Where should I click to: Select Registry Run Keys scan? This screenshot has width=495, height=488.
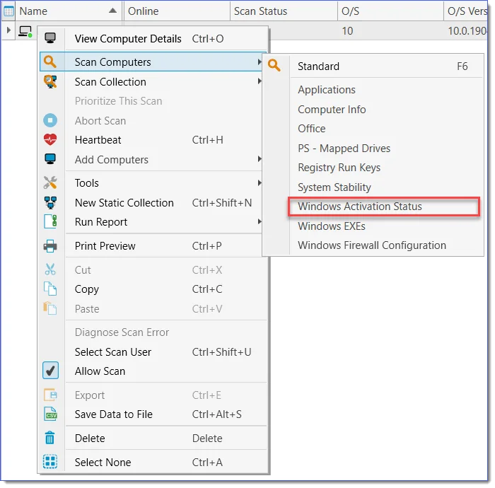coord(339,168)
